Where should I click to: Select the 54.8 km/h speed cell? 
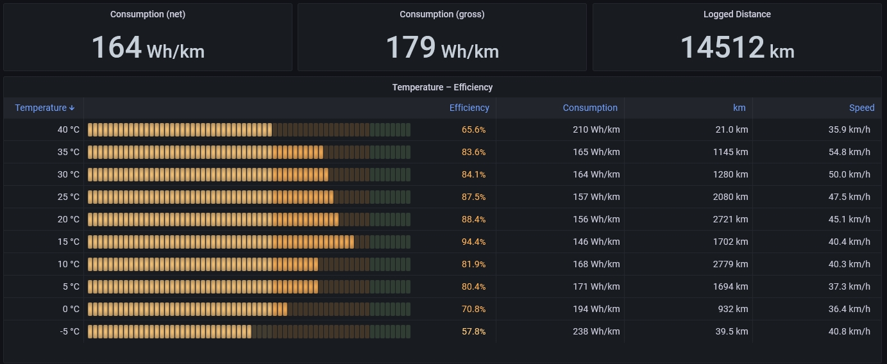point(849,152)
